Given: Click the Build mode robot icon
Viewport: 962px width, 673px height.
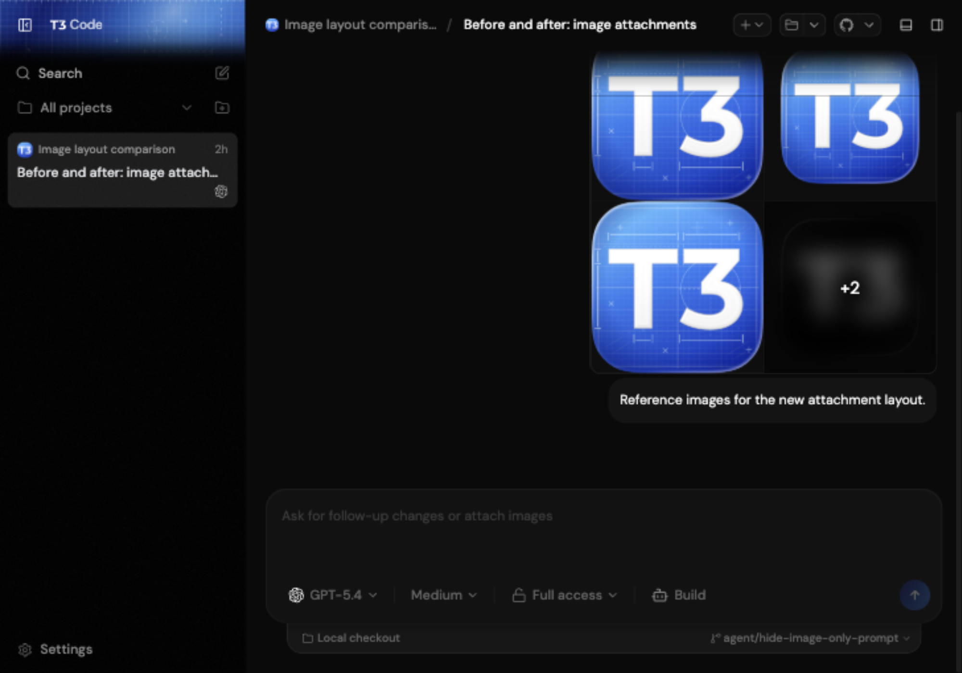Looking at the screenshot, I should point(659,595).
